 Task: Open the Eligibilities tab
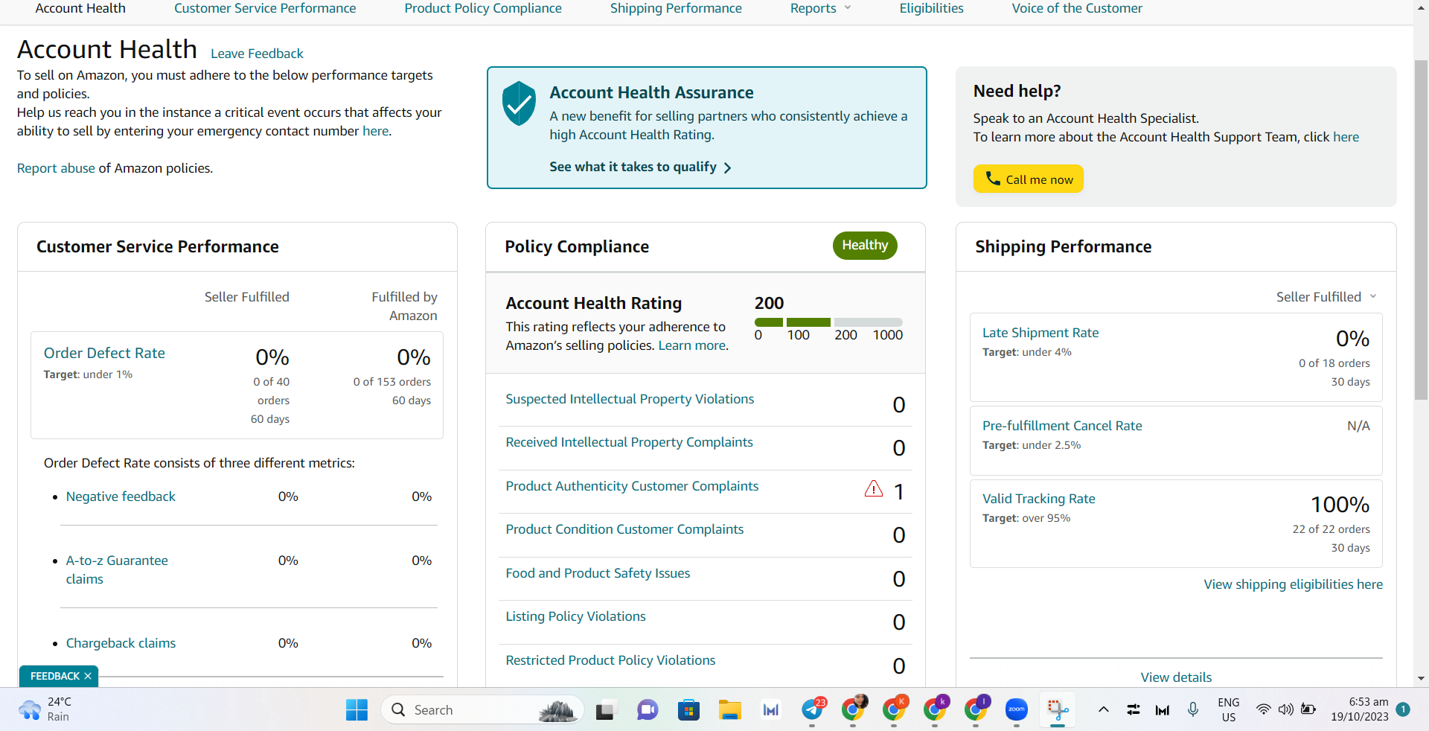pos(931,8)
